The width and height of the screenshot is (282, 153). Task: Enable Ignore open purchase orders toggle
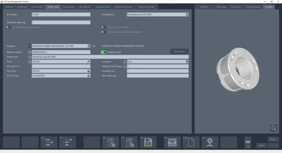tap(8, 27)
